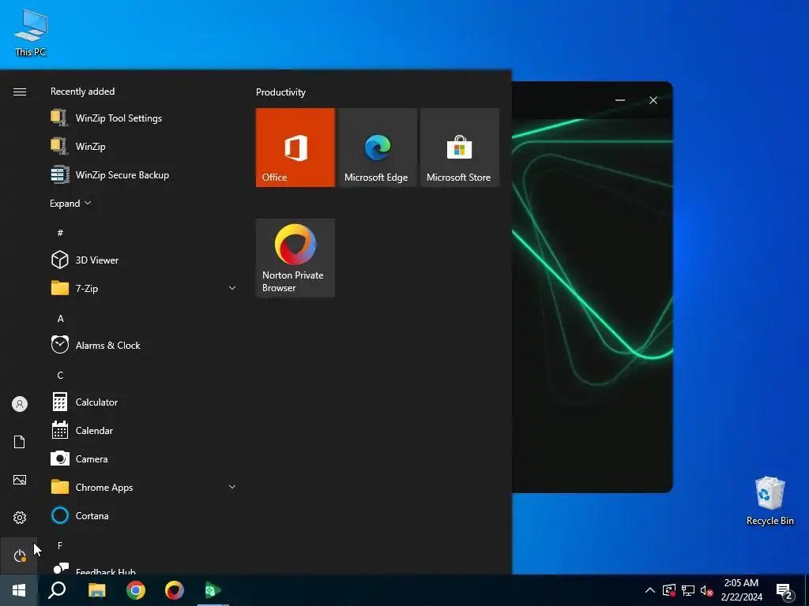This screenshot has width=809, height=606.
Task: Launch the Calculator app
Action: pos(145,402)
